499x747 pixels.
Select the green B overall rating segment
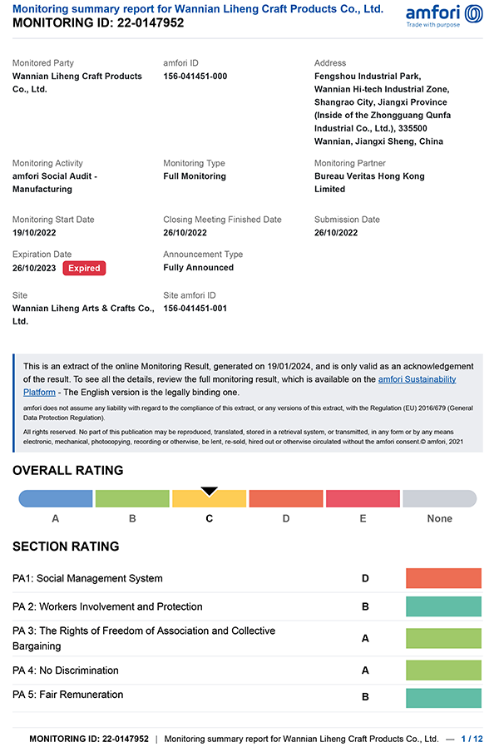132,499
